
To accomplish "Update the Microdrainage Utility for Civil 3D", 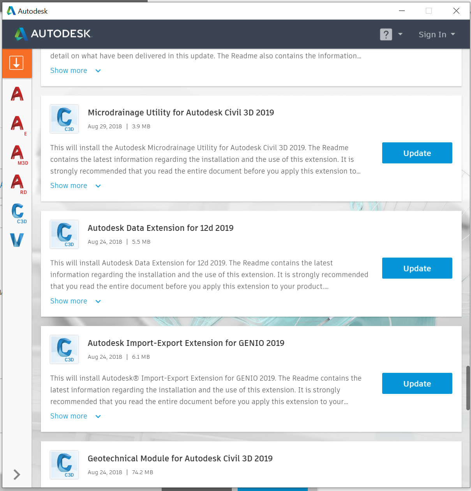I will (x=417, y=153).
